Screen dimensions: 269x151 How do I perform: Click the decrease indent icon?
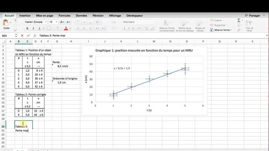pyautogui.click(x=97, y=29)
